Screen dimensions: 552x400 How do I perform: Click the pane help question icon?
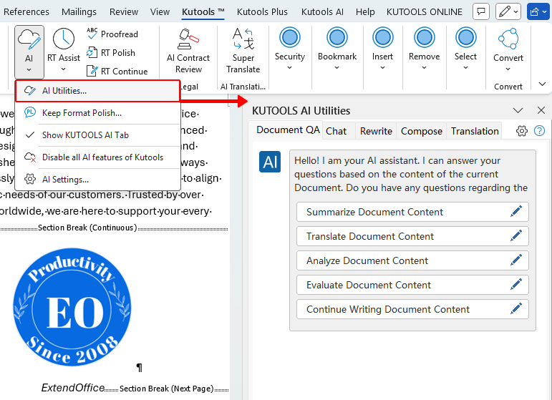539,131
